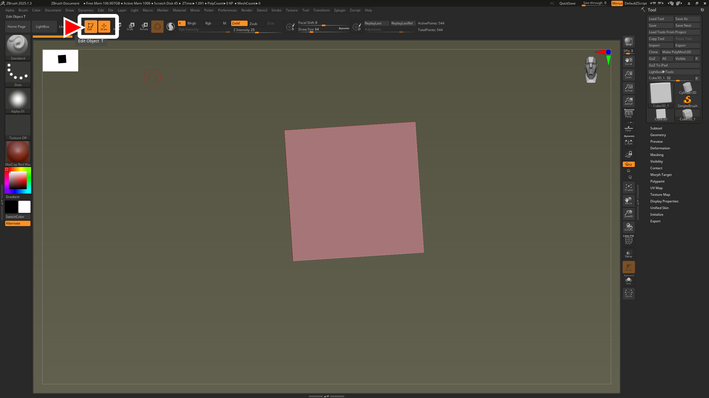Expand the Polypaint section

coord(657,181)
